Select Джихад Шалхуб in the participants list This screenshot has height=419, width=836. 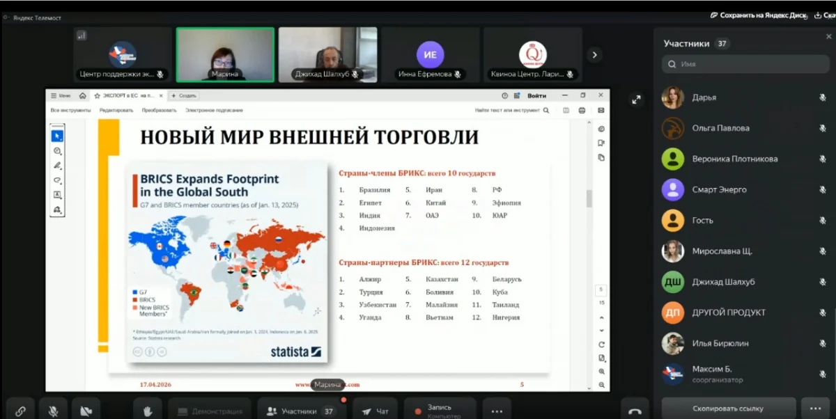(745, 282)
